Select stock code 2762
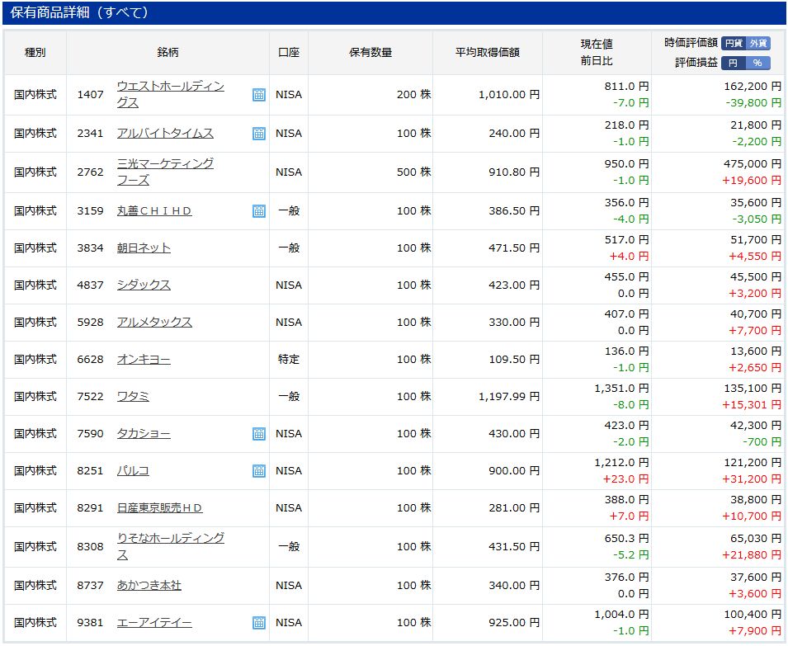The width and height of the screenshot is (788, 646). (x=90, y=172)
